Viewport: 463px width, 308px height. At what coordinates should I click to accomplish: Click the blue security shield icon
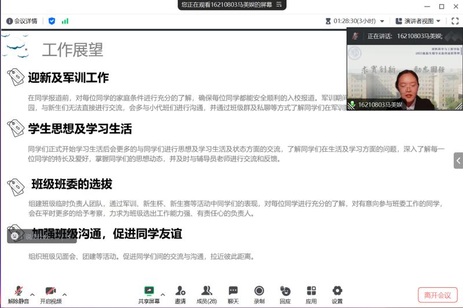tap(52, 21)
